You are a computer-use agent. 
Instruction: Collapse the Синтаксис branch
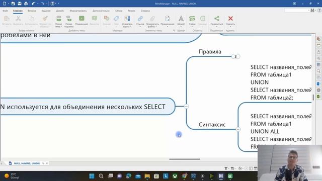click(238, 129)
